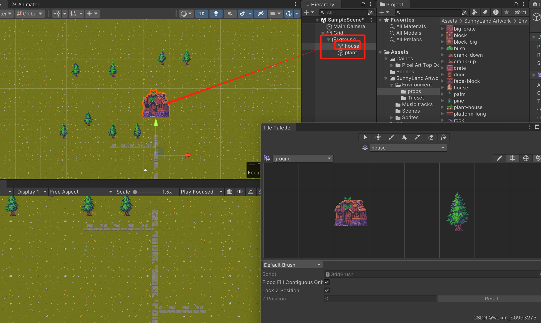Toggle Tile Palette grid display
The height and width of the screenshot is (323, 541).
coord(512,158)
